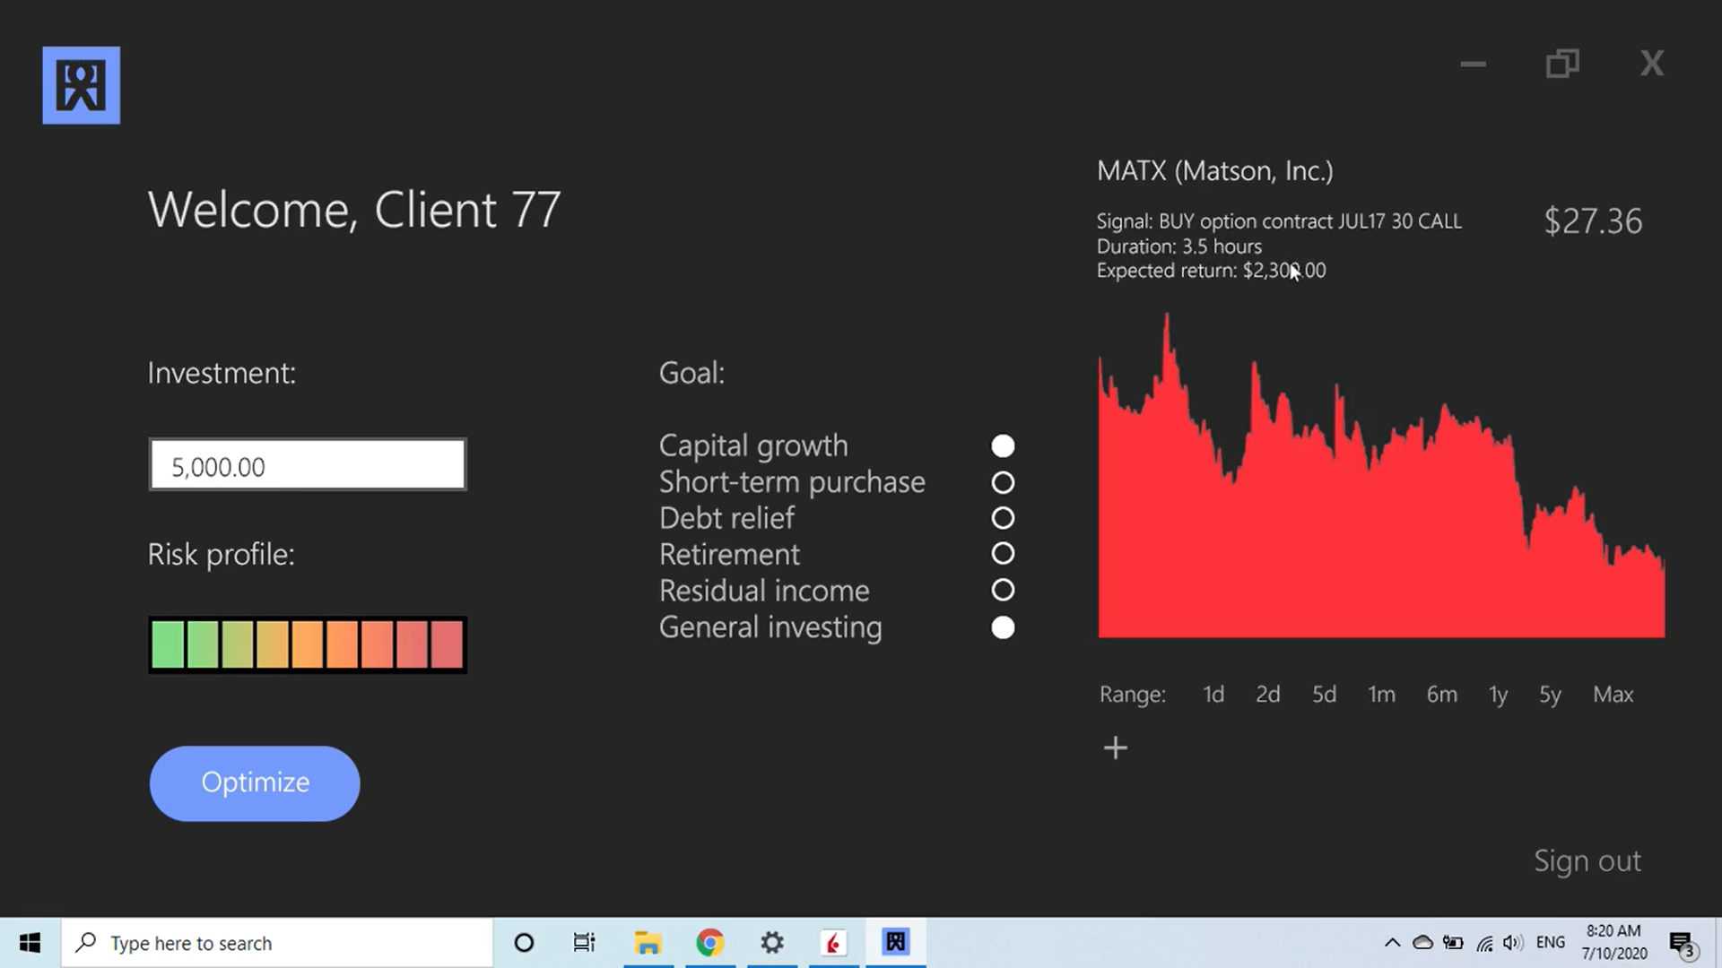Choose the Debt relief goal option
Viewport: 1722px width, 968px height.
[x=1003, y=518]
